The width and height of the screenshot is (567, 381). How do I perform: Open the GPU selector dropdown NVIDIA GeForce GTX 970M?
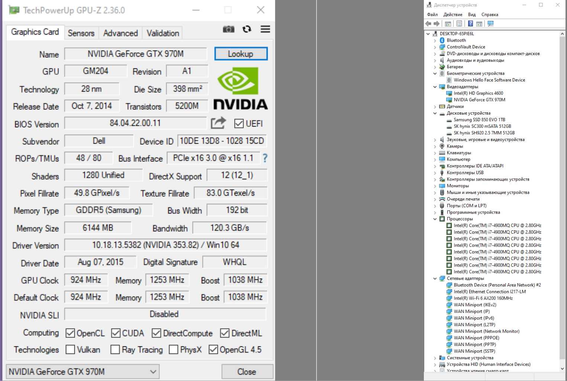[x=83, y=371]
